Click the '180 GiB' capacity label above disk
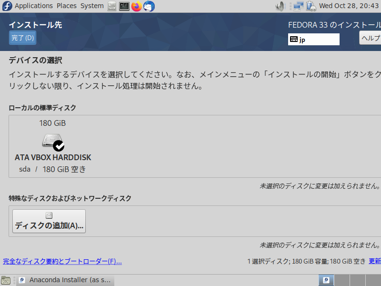Screen dimensions: 381x286 click(52, 123)
